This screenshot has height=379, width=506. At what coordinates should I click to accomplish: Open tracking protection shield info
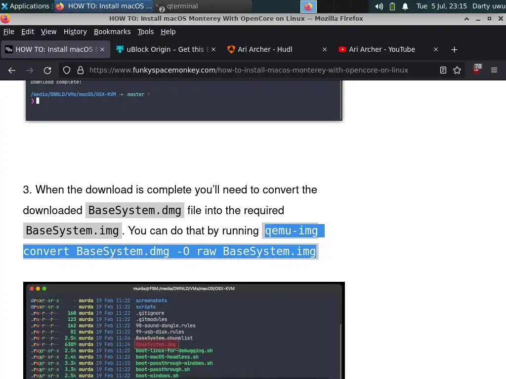(x=67, y=70)
